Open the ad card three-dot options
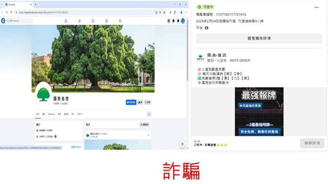This screenshot has width=328, height=184. 316,7
